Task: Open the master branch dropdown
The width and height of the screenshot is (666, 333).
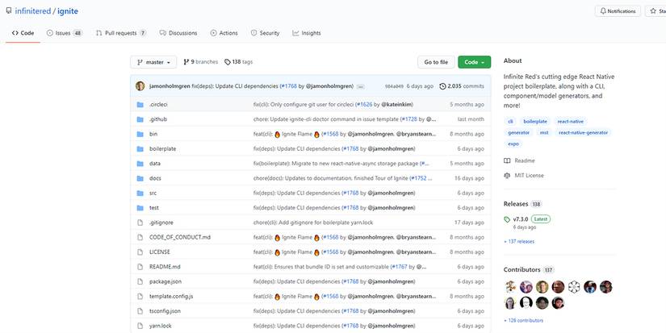Action: 153,62
